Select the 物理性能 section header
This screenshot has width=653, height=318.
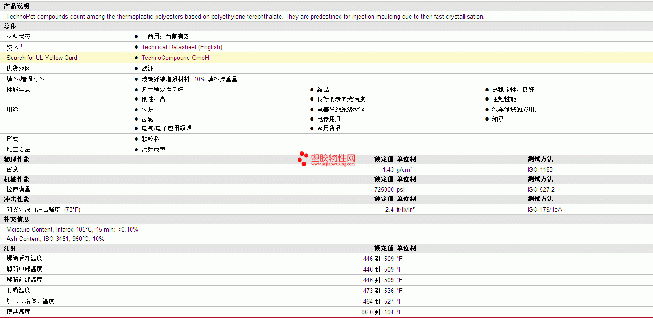(x=16, y=159)
